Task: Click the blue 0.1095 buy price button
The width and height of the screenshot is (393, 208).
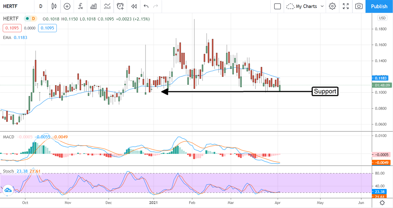Action: 47,28
